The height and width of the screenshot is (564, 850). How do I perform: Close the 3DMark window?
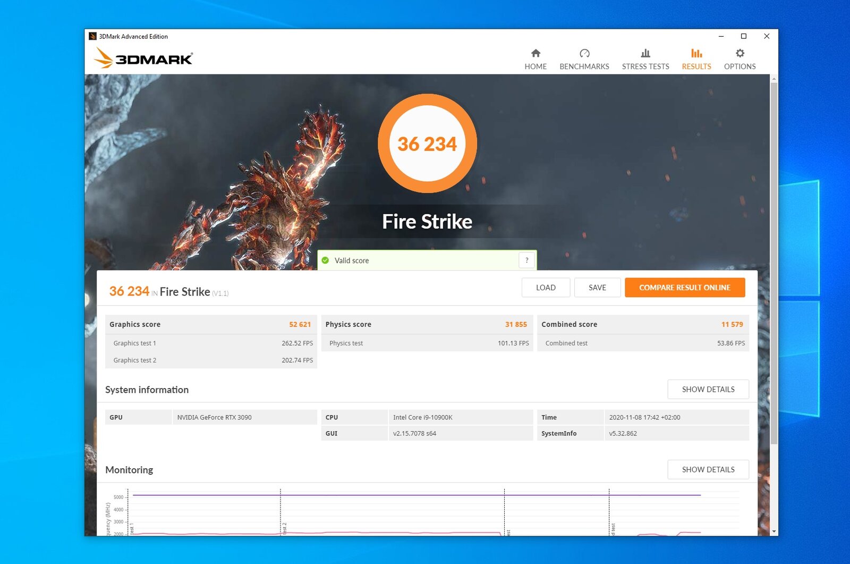[x=767, y=36]
